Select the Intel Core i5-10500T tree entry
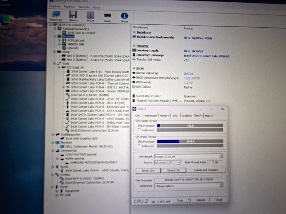Viewport: 286px width, 214px height. [81, 33]
